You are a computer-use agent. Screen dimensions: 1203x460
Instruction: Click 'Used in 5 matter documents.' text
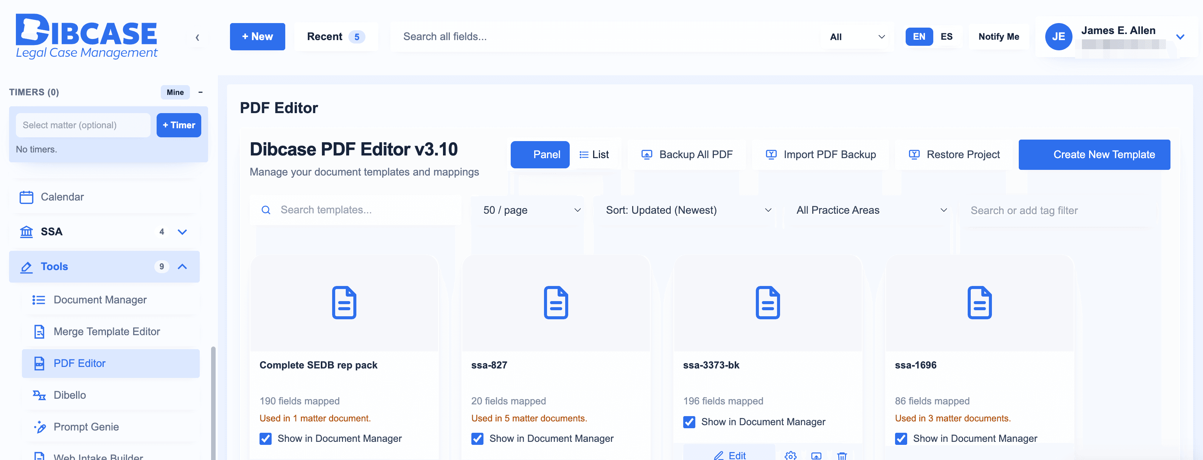pos(529,418)
